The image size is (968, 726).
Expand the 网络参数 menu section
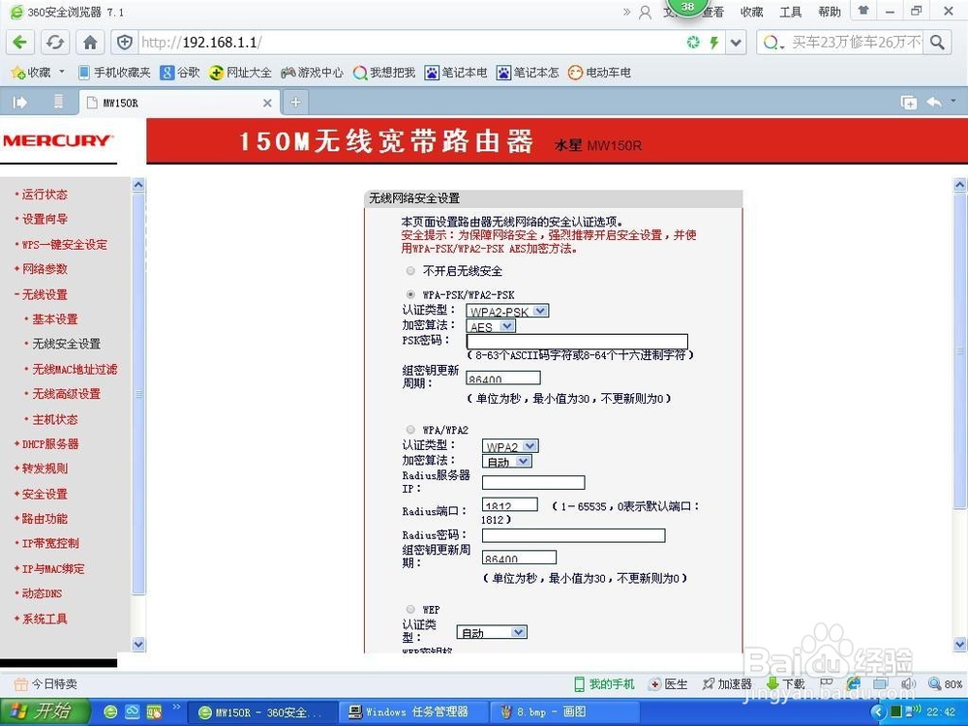[x=45, y=269]
